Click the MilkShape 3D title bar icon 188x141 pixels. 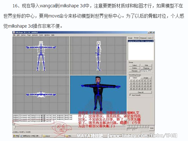[x=14, y=32]
